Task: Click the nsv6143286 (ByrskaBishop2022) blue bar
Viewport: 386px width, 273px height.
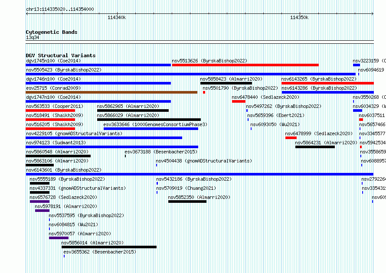Action: point(327,92)
